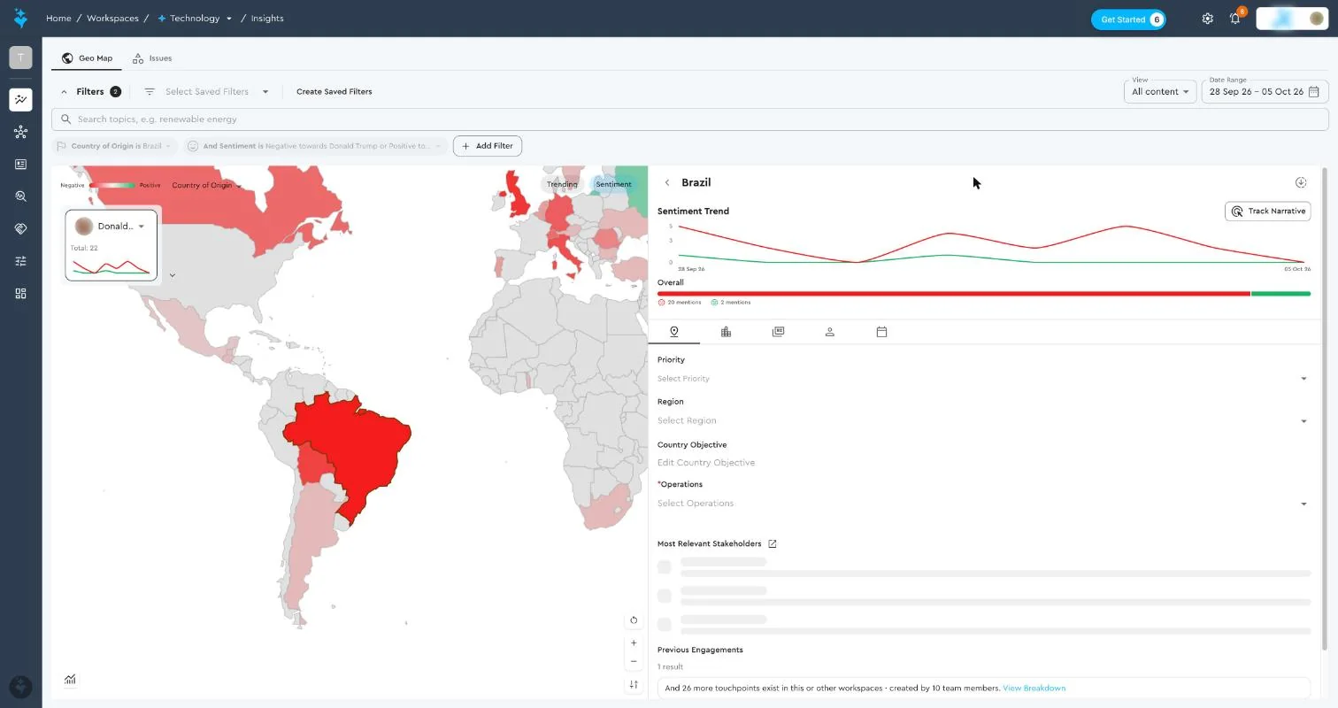Select the organizations building tab
1338x708 pixels.
click(726, 332)
